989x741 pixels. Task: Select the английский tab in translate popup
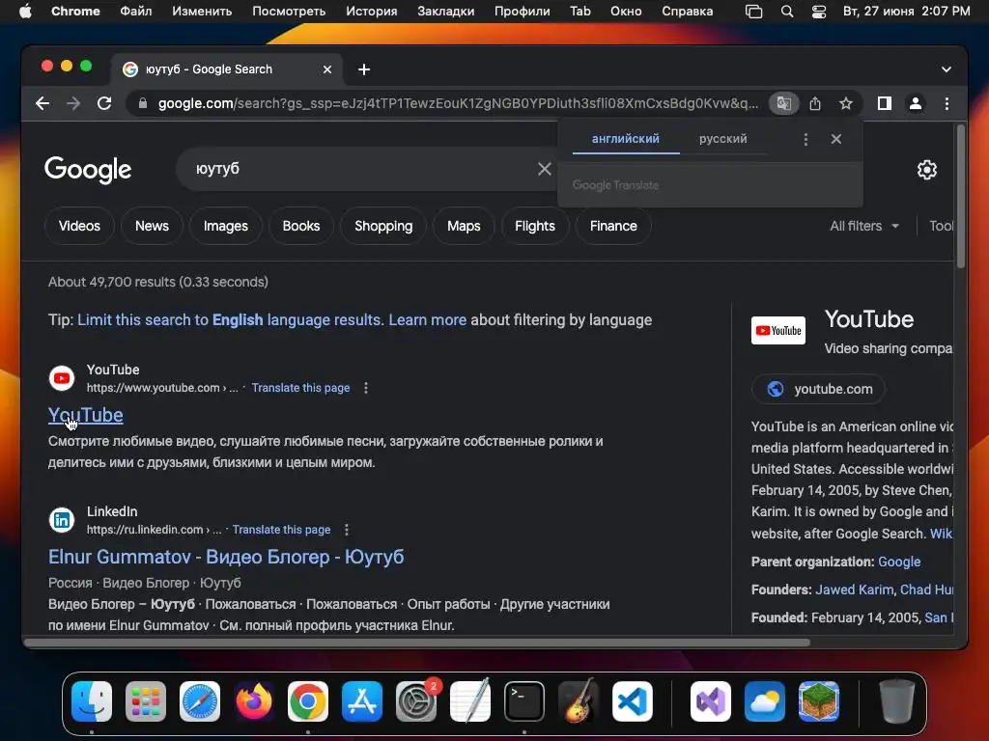pyautogui.click(x=626, y=139)
